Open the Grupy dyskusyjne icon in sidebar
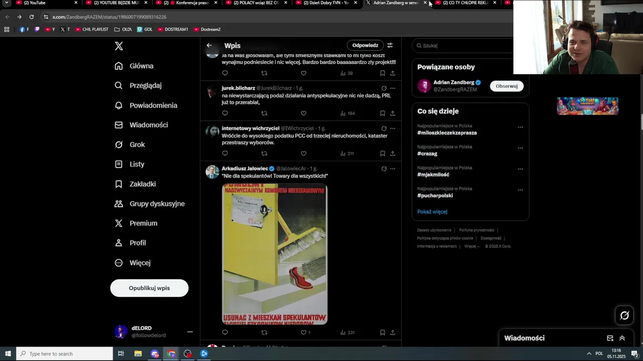Viewport: 643px width, 361px height. (119, 204)
